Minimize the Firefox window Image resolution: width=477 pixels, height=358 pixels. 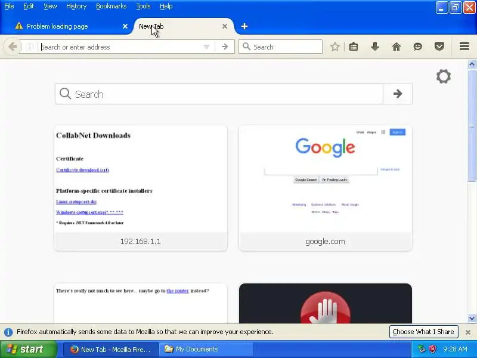pyautogui.click(x=442, y=8)
